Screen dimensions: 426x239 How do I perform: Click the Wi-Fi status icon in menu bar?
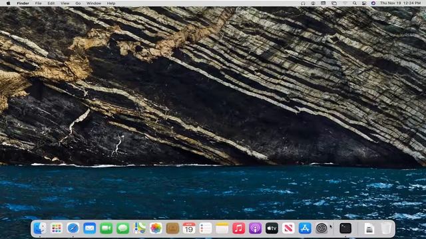pyautogui.click(x=345, y=3)
